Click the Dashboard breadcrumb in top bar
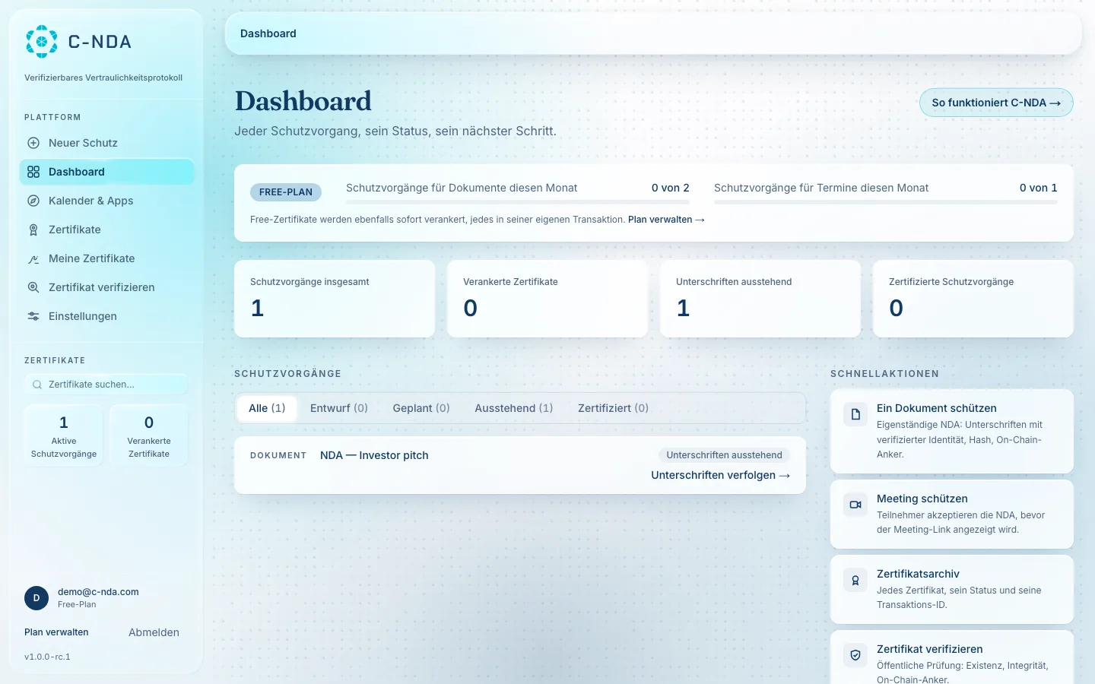 point(268,33)
